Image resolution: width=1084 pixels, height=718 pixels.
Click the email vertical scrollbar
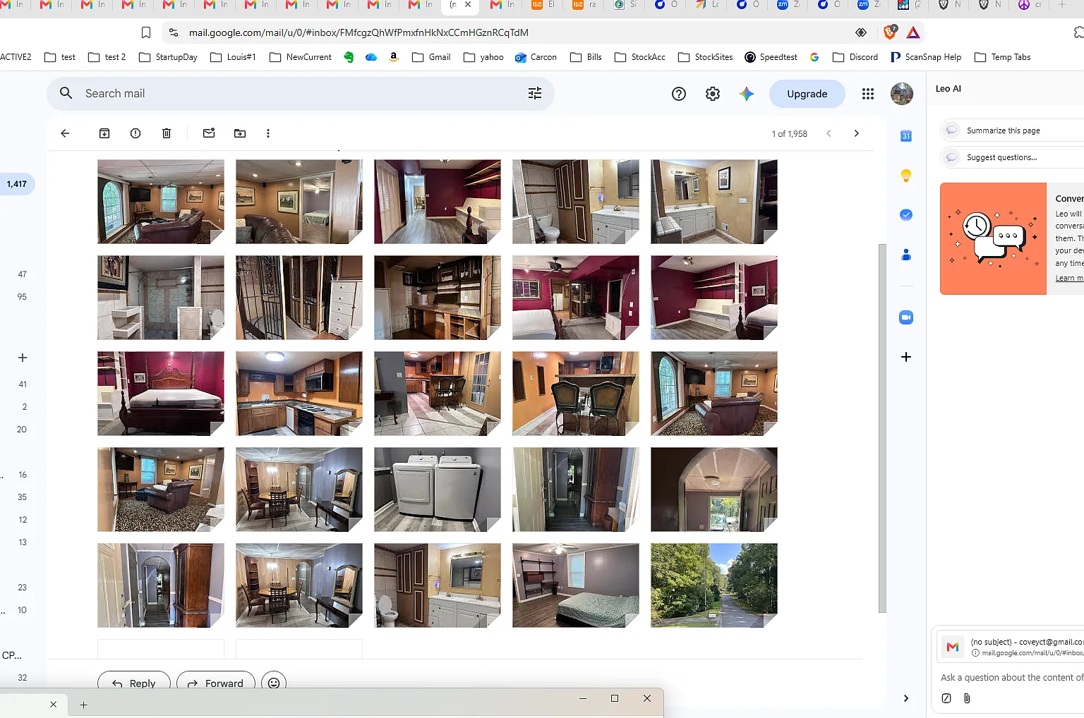pyautogui.click(x=882, y=428)
